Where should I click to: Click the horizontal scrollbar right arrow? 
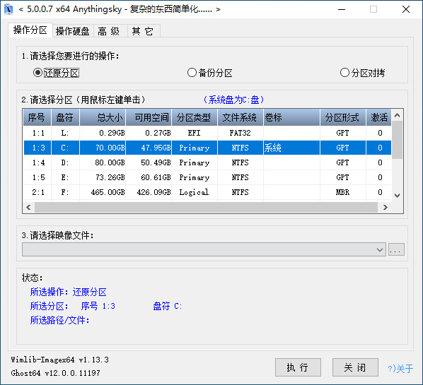[385, 207]
